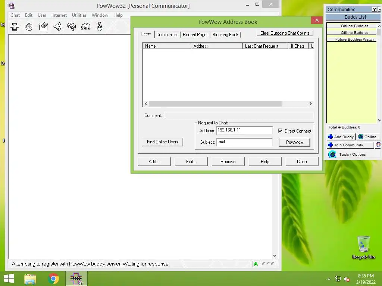Switch to the Recent Pages tab
This screenshot has height=286, width=382.
[x=195, y=35]
